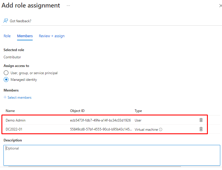Close the Add role assignment pane

click(221, 6)
